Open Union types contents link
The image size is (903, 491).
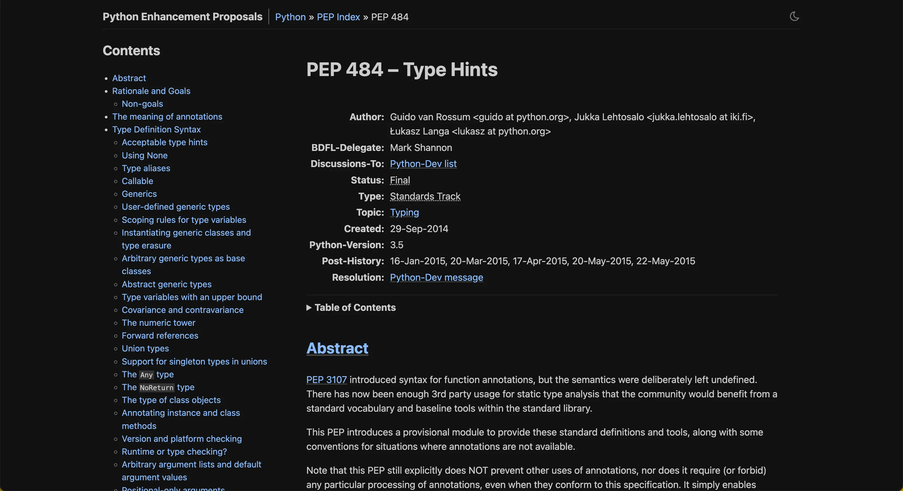click(x=145, y=348)
